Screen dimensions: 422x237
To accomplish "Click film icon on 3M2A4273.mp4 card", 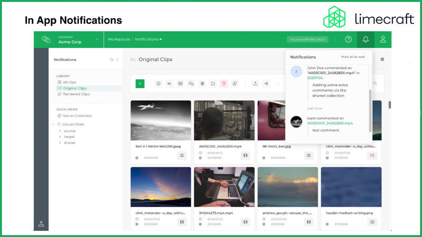I will [x=245, y=222].
